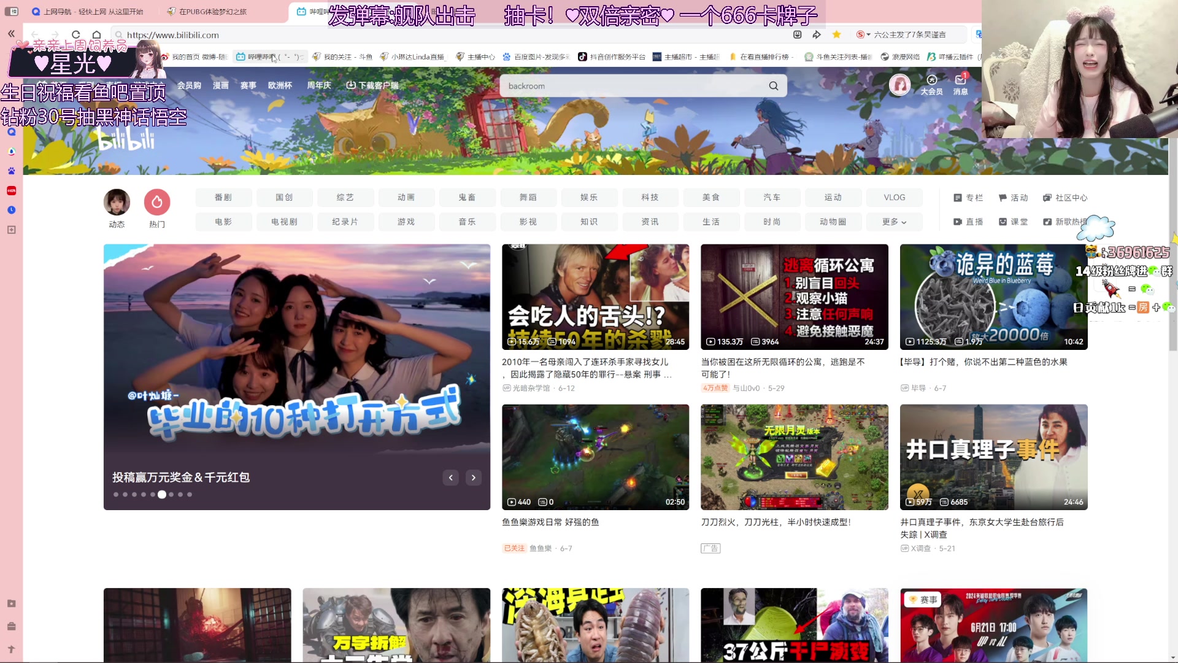Open 消息 messages with unread badge
Screen dimensions: 1178x663
point(960,85)
